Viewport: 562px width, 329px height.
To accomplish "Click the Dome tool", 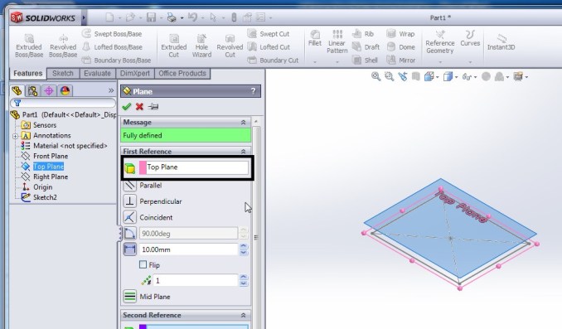I will (x=401, y=47).
